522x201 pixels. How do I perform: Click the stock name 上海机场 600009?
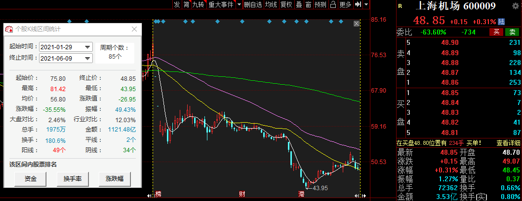[456, 6]
